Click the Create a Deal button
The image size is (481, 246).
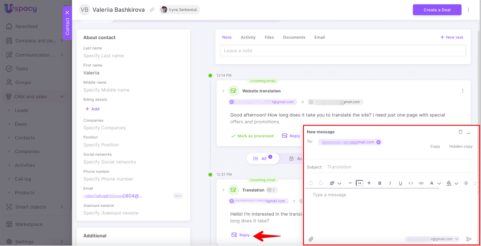point(437,10)
